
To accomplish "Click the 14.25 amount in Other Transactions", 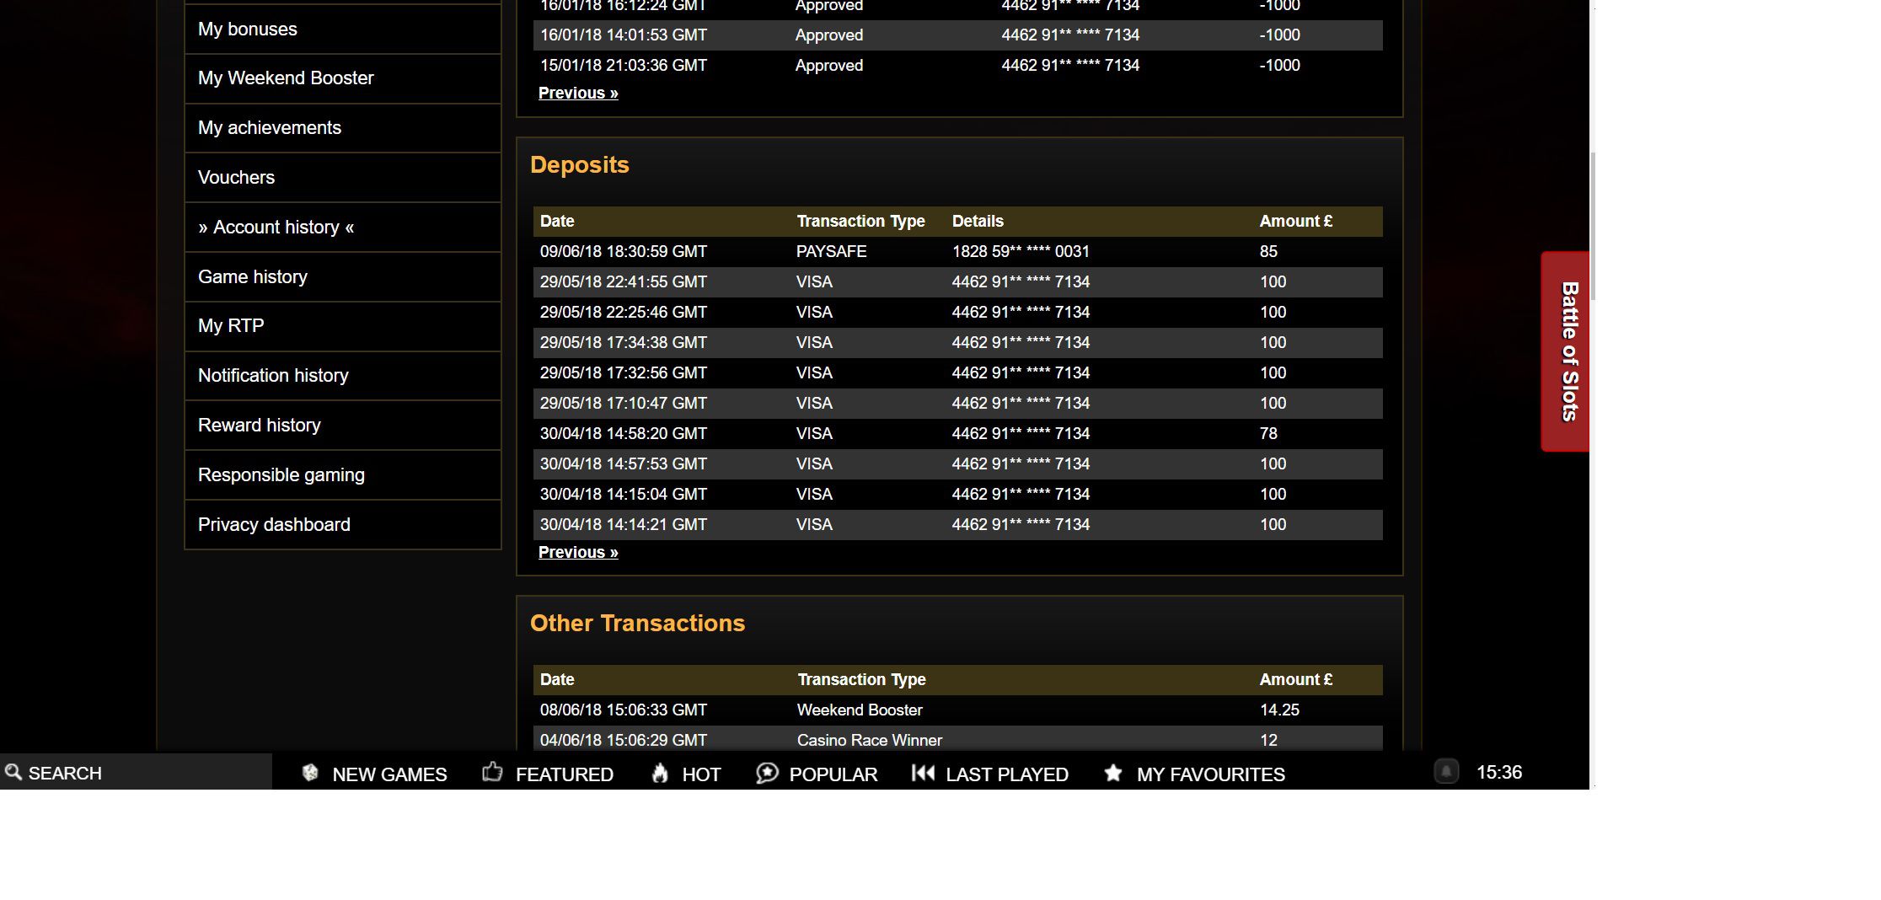I will (x=1280, y=710).
